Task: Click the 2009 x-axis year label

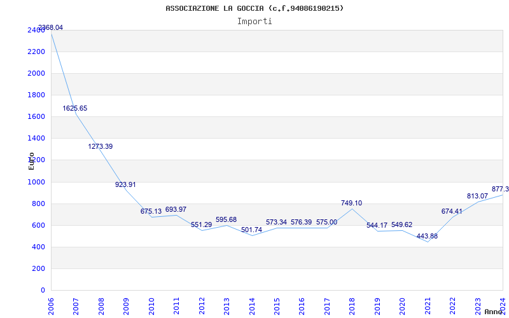Action: pyautogui.click(x=127, y=305)
